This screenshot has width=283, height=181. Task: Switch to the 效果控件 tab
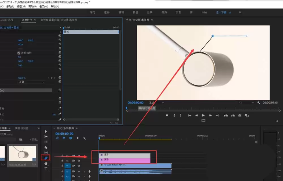27,20
